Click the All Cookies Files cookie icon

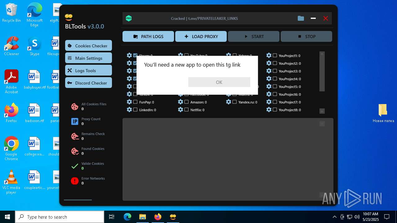[x=75, y=107]
